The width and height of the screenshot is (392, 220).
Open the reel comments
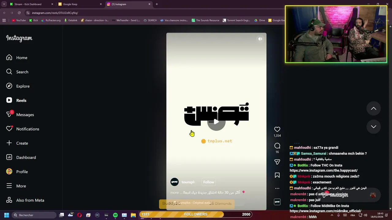(277, 146)
